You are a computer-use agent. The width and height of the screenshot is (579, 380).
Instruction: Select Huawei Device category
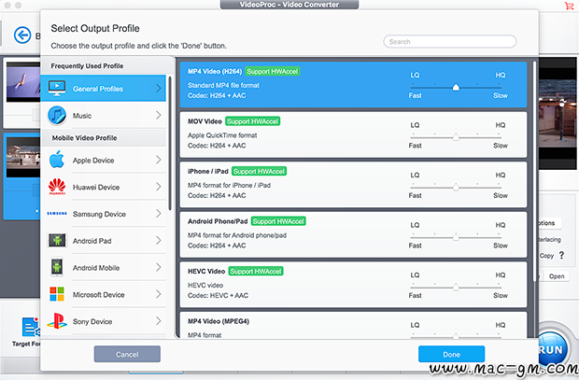tap(103, 187)
